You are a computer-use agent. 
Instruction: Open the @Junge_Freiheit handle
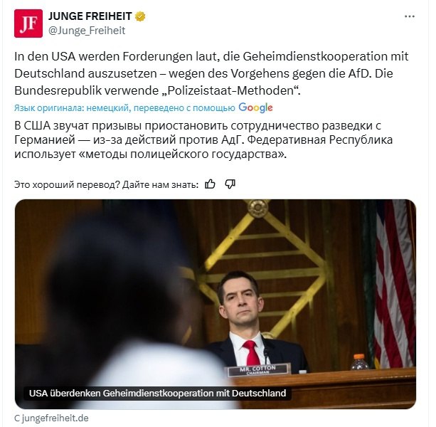pos(87,31)
